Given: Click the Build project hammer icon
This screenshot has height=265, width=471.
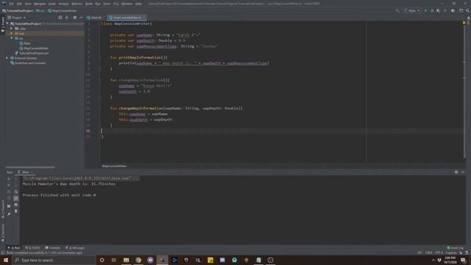Looking at the screenshot, I should pyautogui.click(x=397, y=10).
